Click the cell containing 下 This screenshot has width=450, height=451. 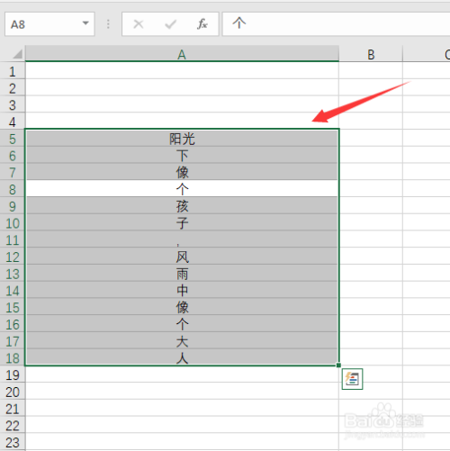(x=182, y=155)
